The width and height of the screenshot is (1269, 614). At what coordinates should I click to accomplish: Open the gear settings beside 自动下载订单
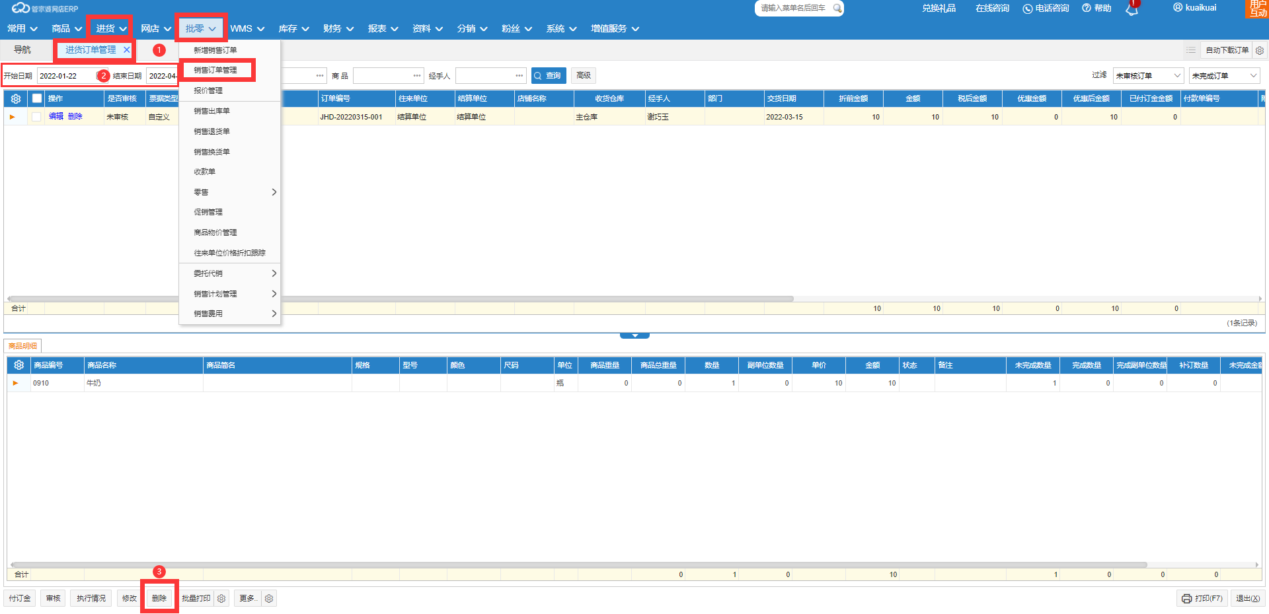(1260, 50)
